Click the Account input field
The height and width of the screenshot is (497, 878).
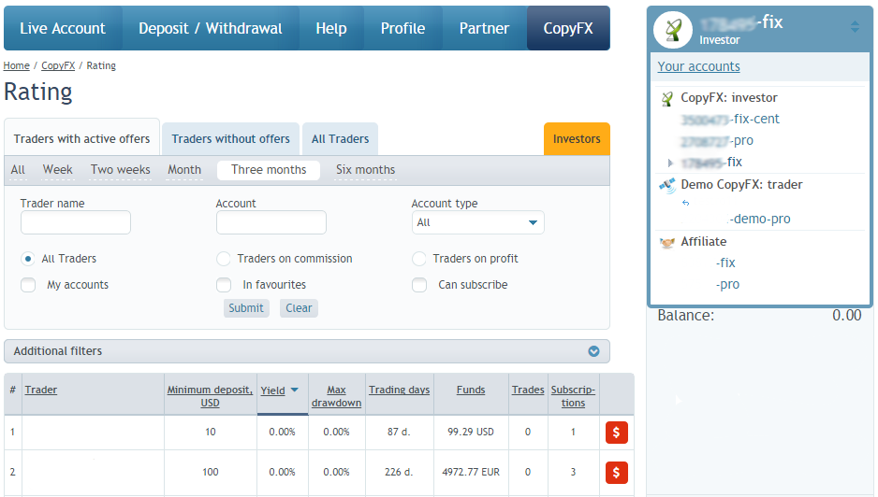[x=271, y=222]
